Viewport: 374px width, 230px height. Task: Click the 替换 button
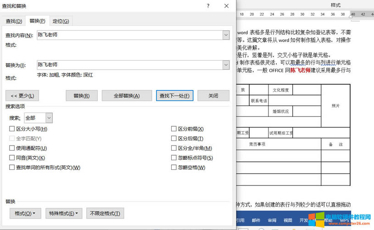click(81, 95)
